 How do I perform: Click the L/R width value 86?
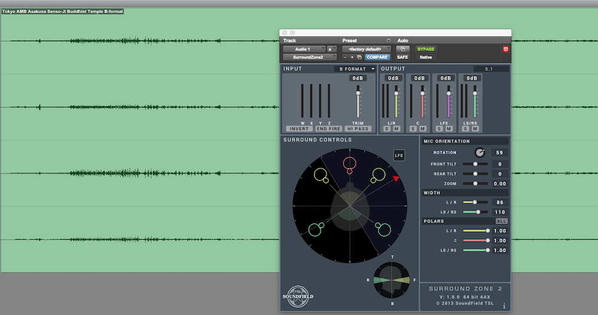coord(499,202)
